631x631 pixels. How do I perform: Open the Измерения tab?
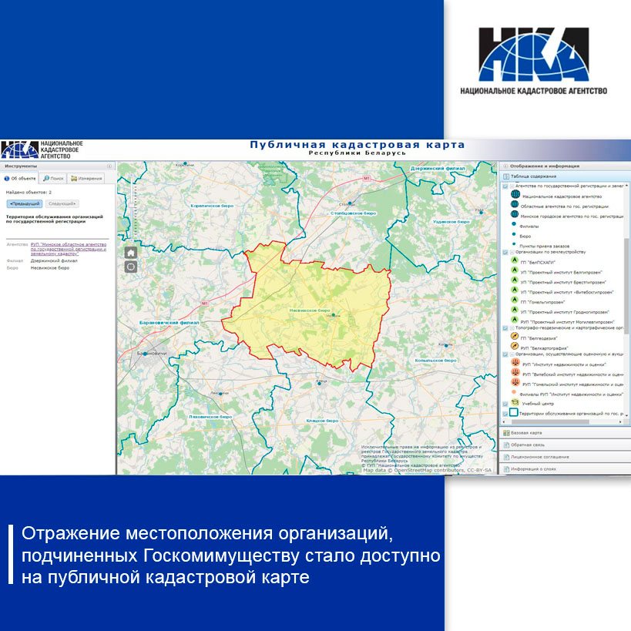(x=86, y=178)
